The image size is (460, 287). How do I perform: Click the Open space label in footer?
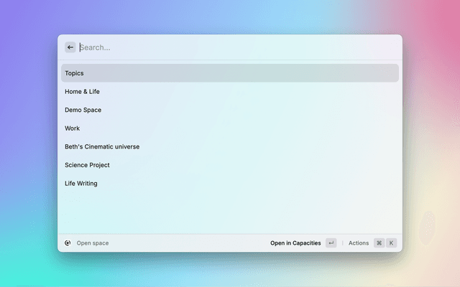[93, 243]
